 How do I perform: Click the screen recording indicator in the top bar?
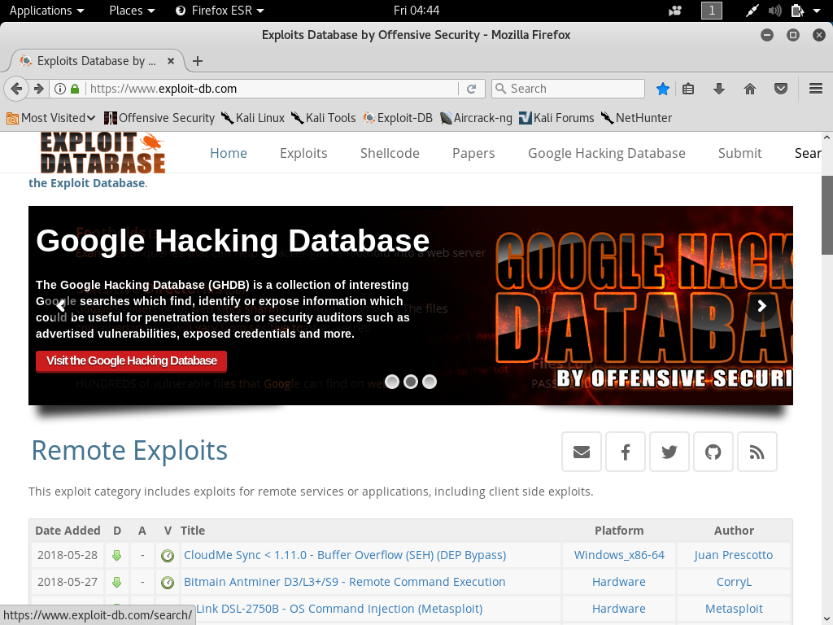[x=675, y=11]
